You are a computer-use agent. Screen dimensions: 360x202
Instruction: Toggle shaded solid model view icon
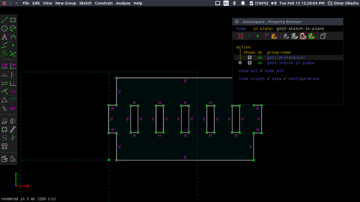(286, 36)
